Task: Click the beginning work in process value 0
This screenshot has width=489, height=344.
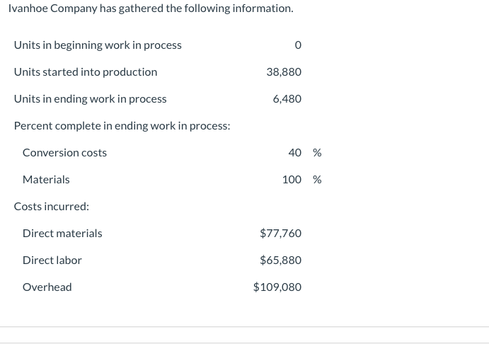Action: tap(298, 45)
